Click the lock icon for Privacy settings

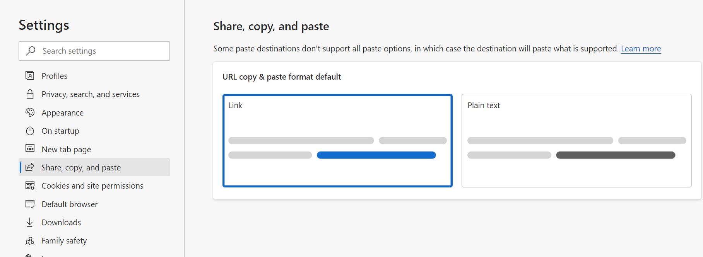[x=30, y=94]
